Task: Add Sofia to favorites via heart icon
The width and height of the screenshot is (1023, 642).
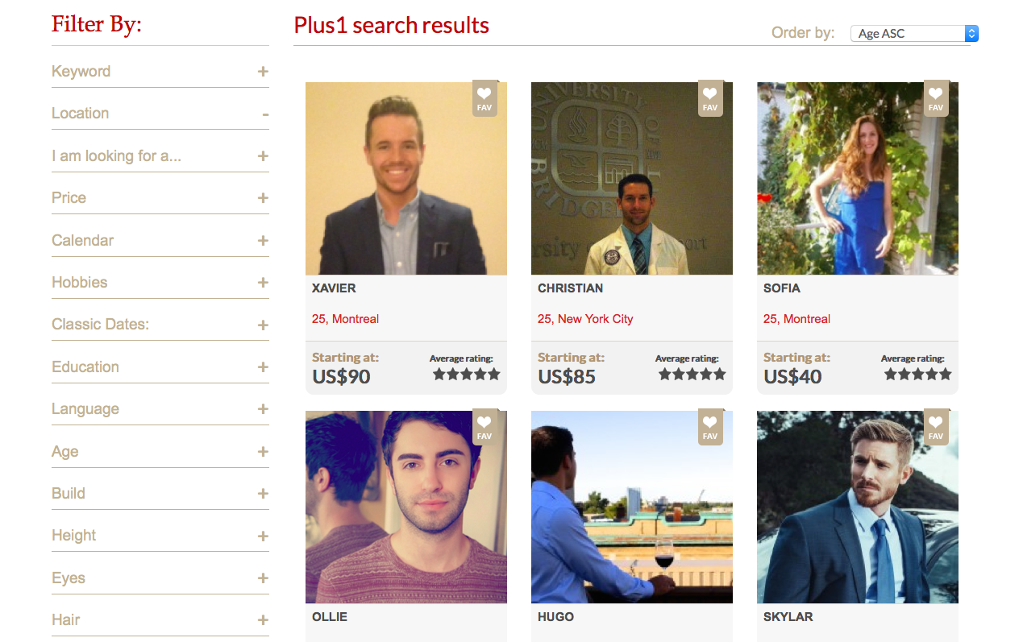Action: (936, 98)
